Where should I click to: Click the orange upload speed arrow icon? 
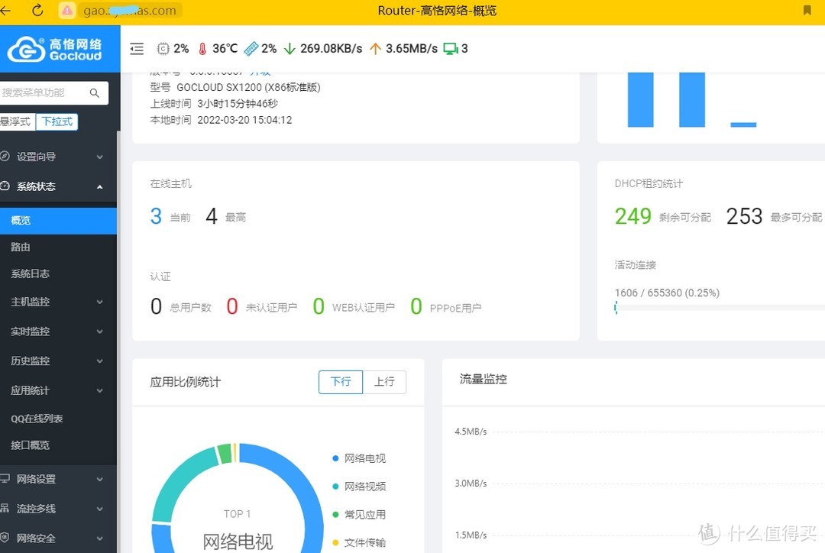click(x=375, y=48)
